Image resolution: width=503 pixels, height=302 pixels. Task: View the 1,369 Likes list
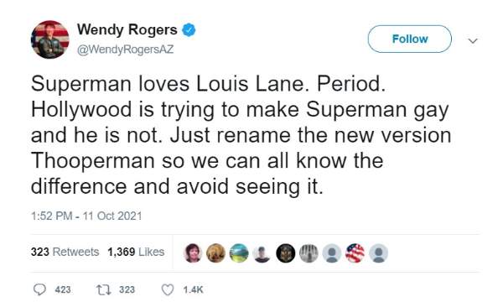click(136, 252)
